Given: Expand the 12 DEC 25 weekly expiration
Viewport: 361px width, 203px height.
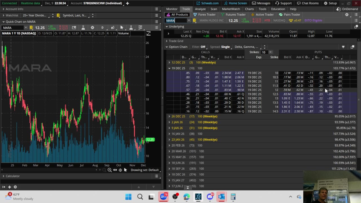Looking at the screenshot, I should [169, 62].
